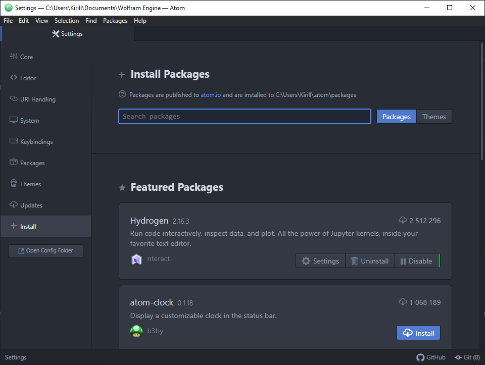485x365 pixels.
Task: Select the Settings tab
Action: pos(67,34)
